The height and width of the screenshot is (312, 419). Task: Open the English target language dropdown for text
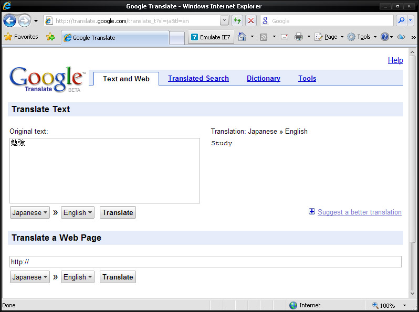[78, 212]
